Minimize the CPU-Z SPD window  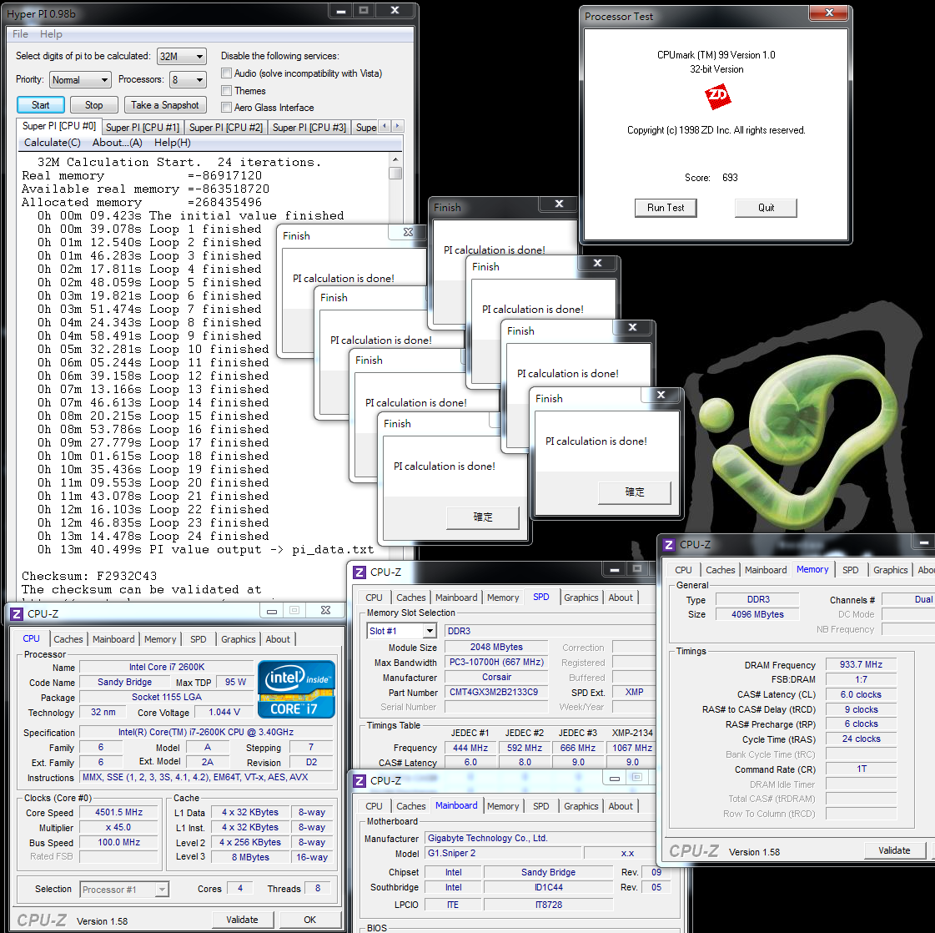coord(614,570)
